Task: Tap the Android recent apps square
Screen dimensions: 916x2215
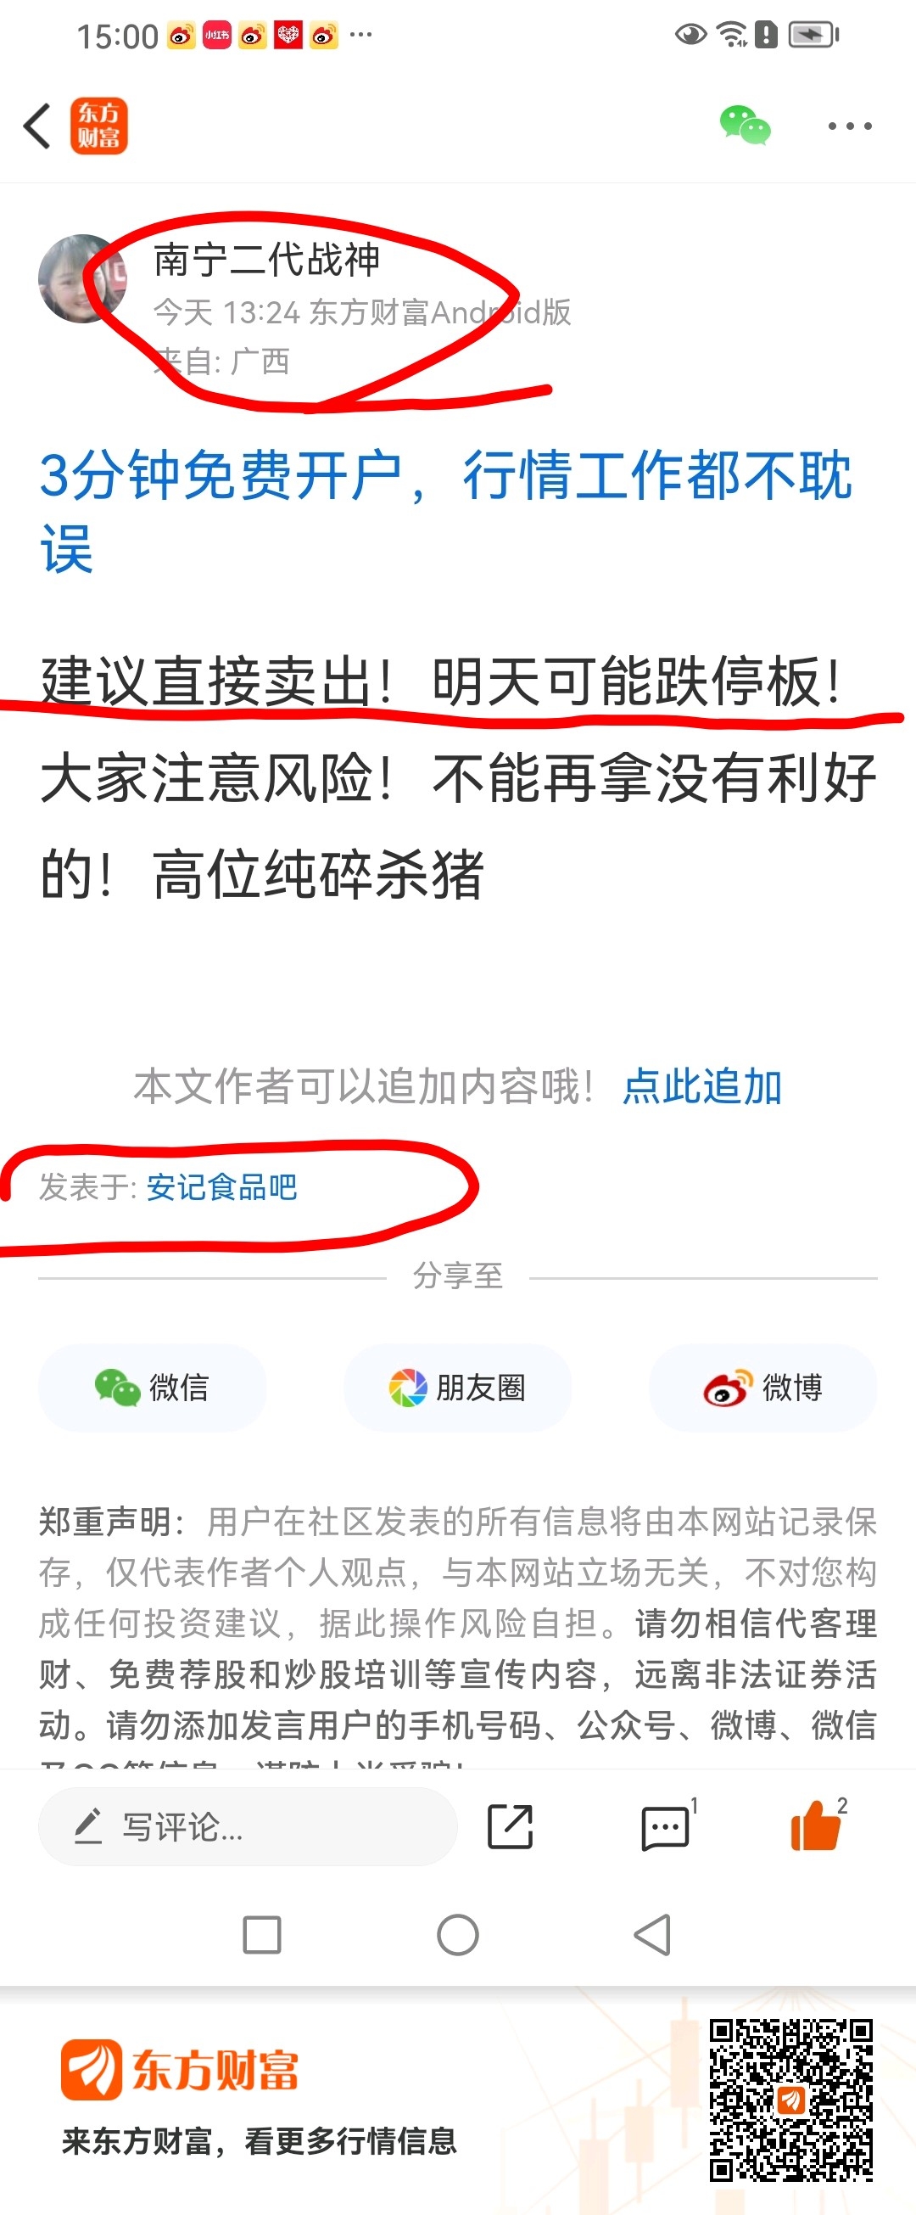Action: (x=262, y=1936)
